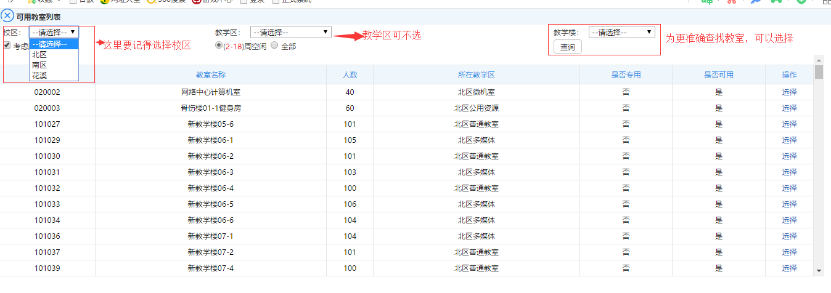Pick 花溪 in the campus list
Image resolution: width=831 pixels, height=293 pixels.
(x=39, y=75)
